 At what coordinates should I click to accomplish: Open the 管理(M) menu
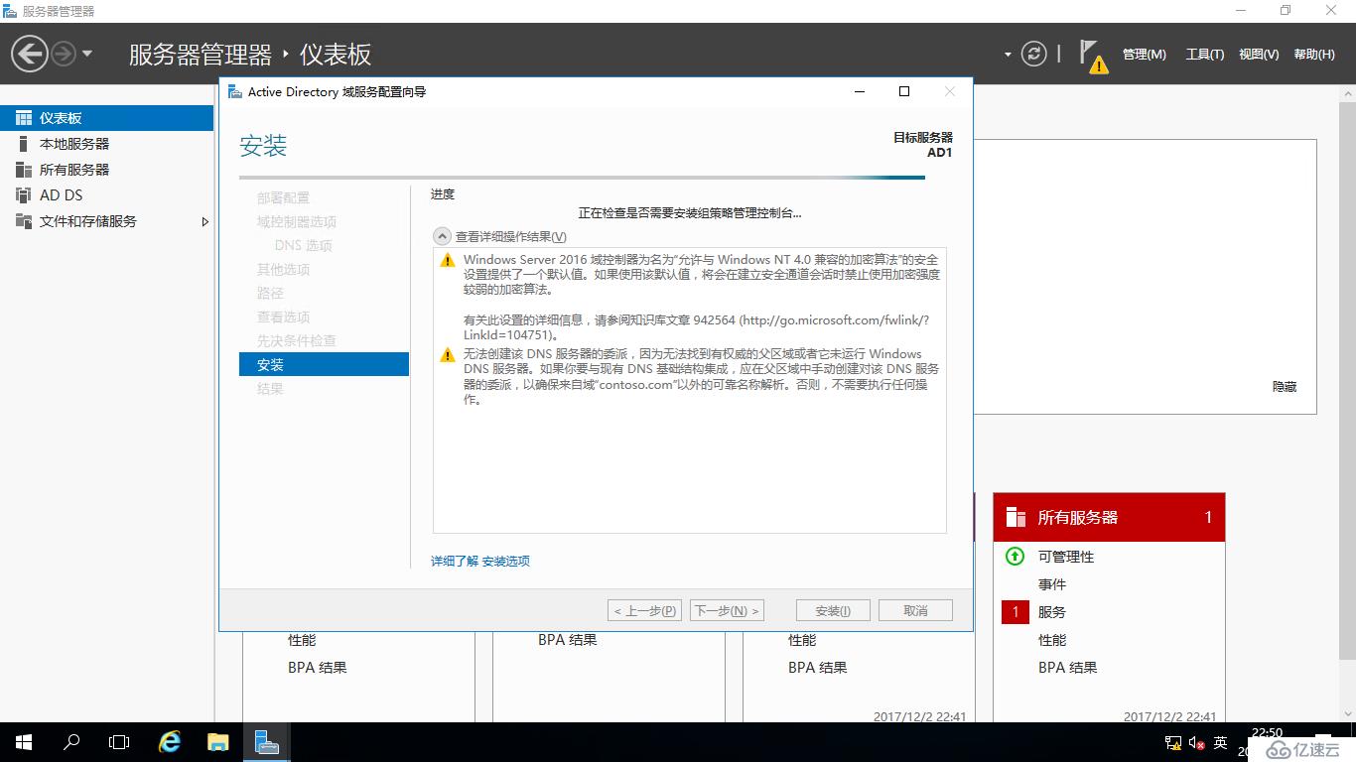click(x=1144, y=55)
